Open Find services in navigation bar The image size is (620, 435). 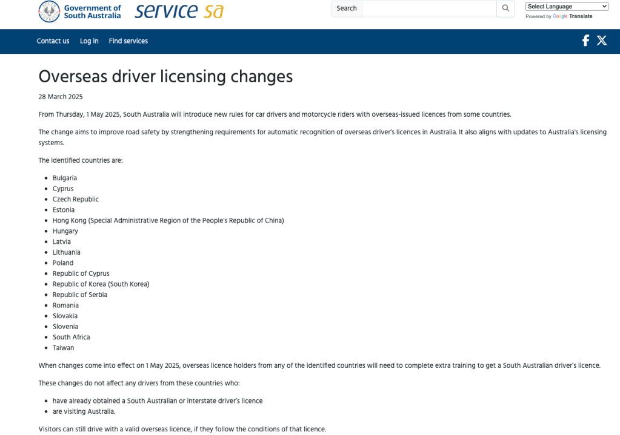click(x=128, y=41)
